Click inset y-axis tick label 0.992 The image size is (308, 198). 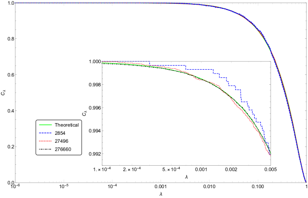[95, 154]
